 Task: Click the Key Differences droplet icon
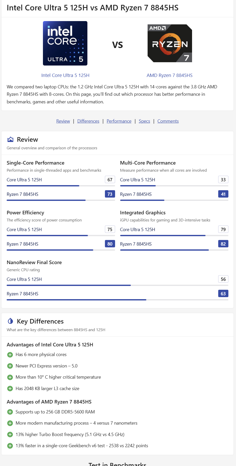10,321
